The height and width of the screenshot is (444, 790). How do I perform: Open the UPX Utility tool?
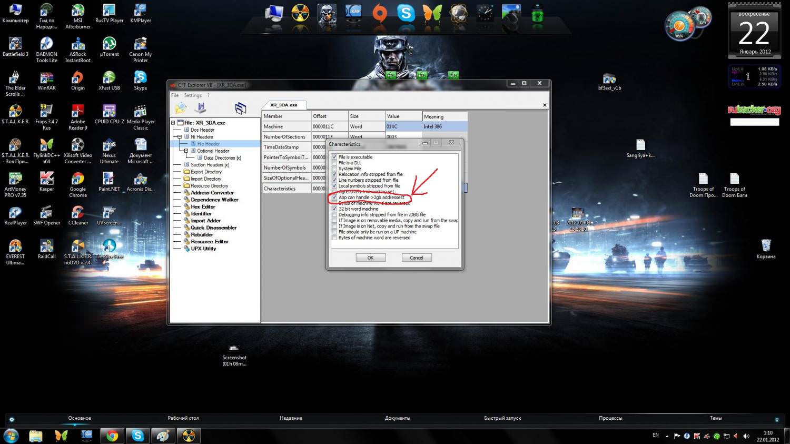pyautogui.click(x=203, y=249)
